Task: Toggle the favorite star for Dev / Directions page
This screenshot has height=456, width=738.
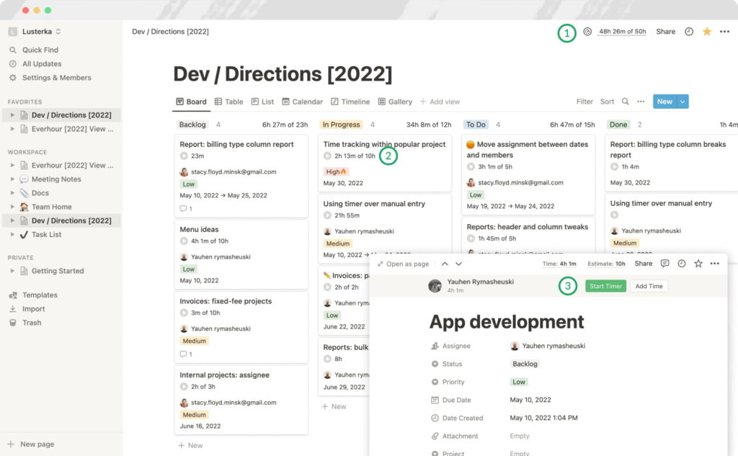Action: [x=709, y=32]
